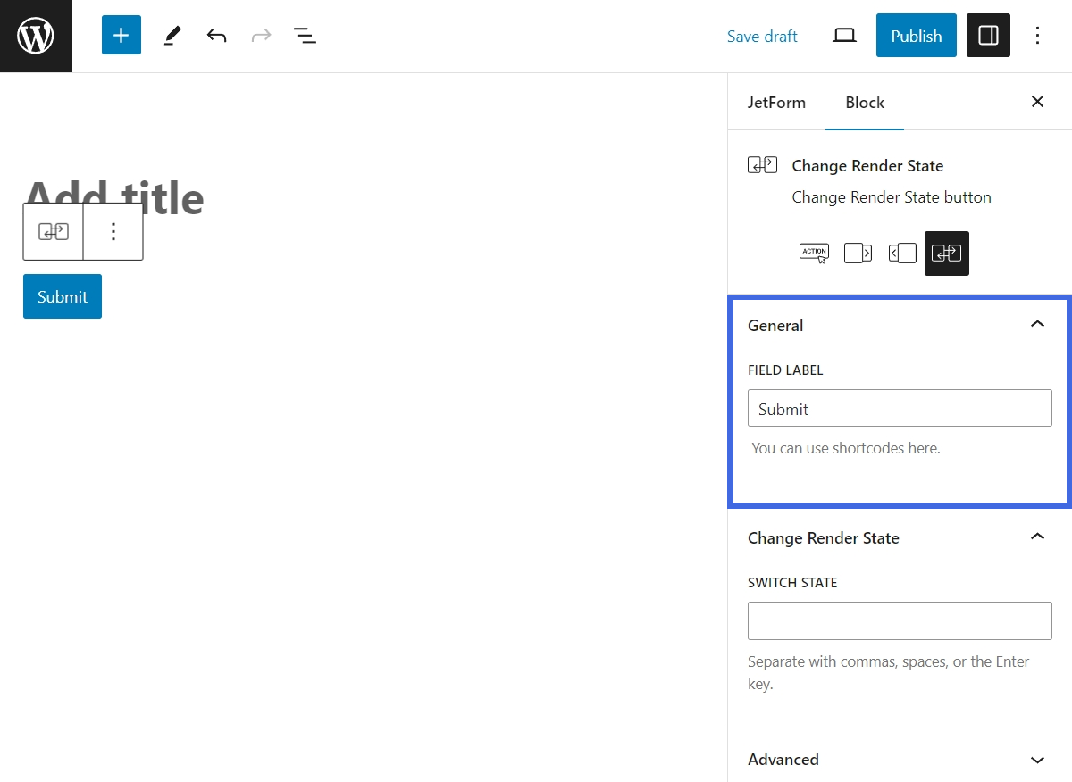Select the Tools (pencil) mode icon
The width and height of the screenshot is (1072, 782).
coord(172,35)
